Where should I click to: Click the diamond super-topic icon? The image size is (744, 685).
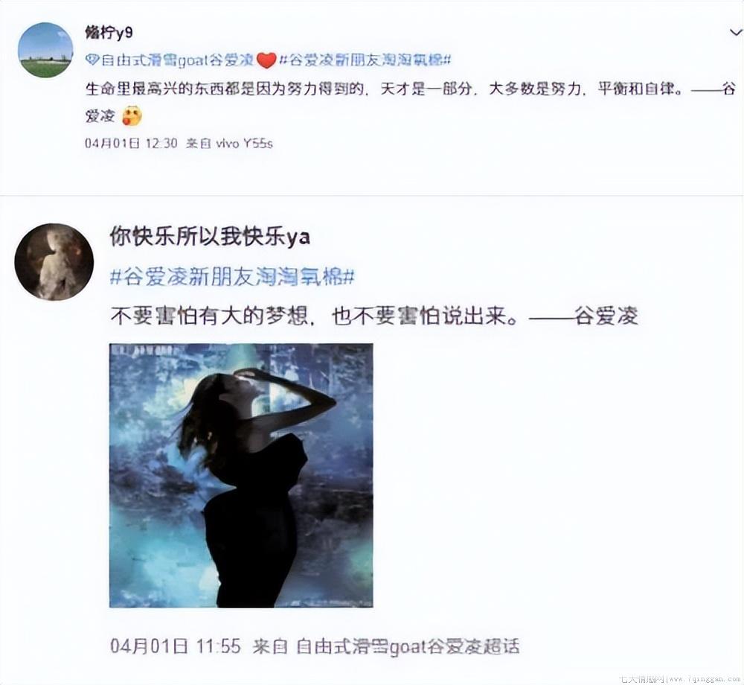[92, 60]
